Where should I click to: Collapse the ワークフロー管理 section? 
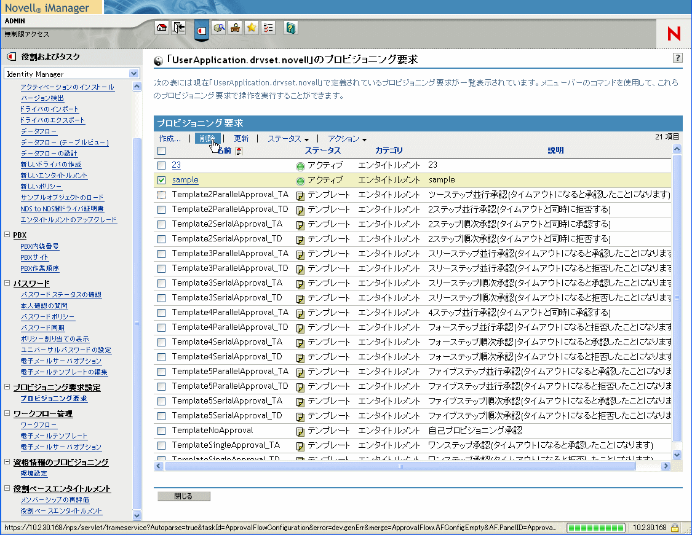[x=7, y=413]
